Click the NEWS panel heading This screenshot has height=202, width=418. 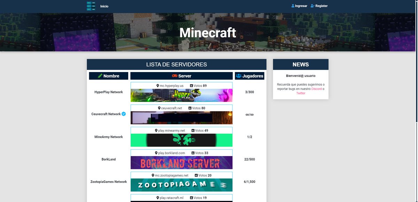pos(301,64)
